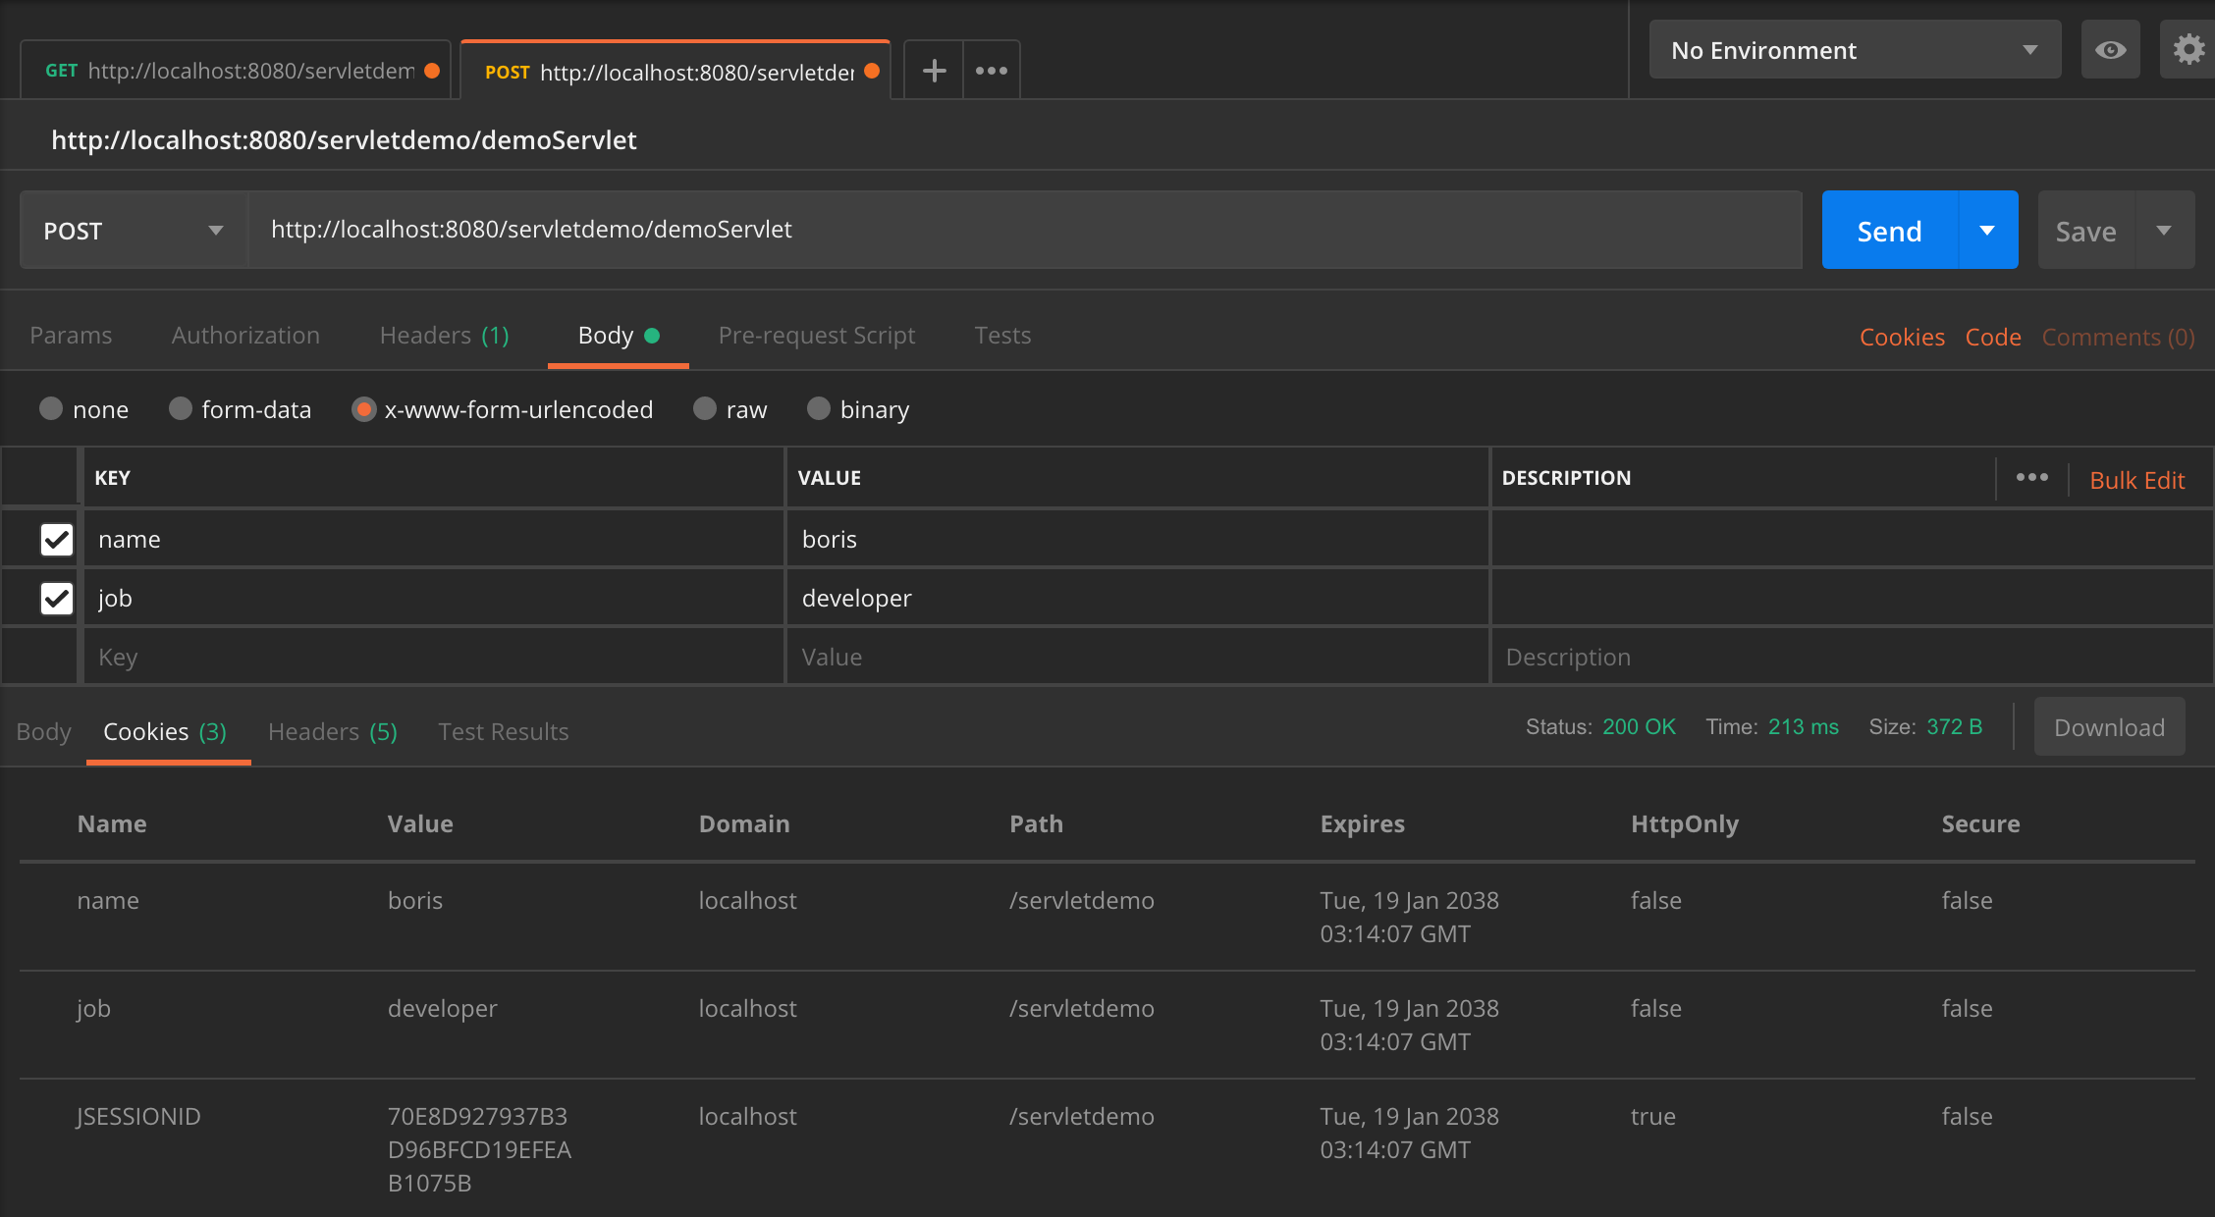Screen dimensions: 2215x1217
Task: Open the No Environment selector
Action: tap(1854, 50)
